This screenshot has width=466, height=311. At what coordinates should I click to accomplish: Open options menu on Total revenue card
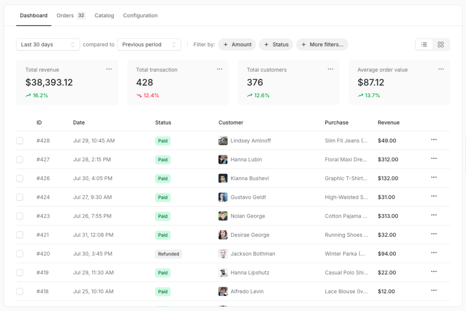(109, 69)
